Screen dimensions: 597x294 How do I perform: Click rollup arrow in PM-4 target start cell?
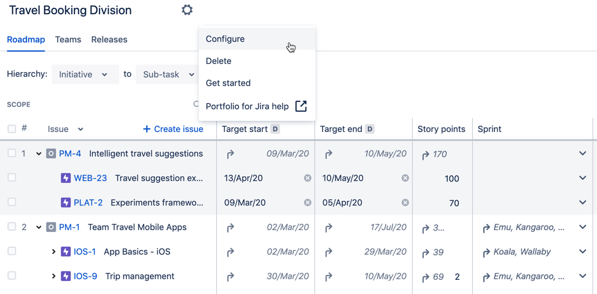pos(230,154)
